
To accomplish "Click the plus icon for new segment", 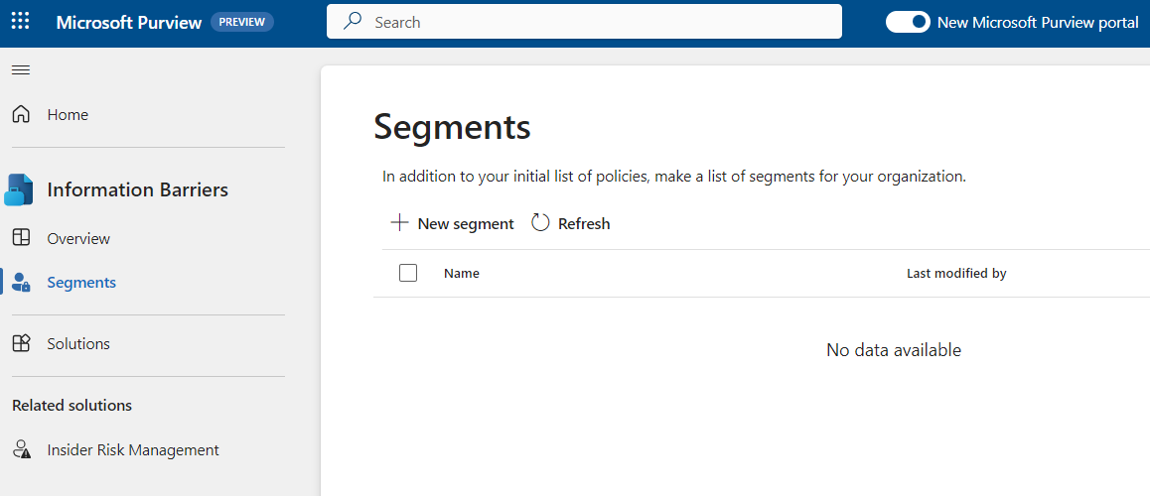I will [x=399, y=223].
